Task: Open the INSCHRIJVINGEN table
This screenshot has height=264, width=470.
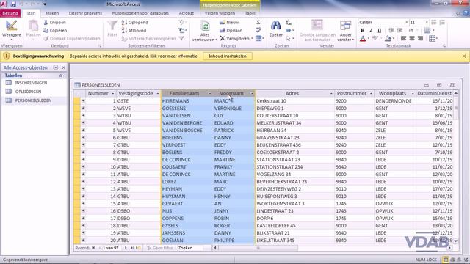Action: click(31, 83)
